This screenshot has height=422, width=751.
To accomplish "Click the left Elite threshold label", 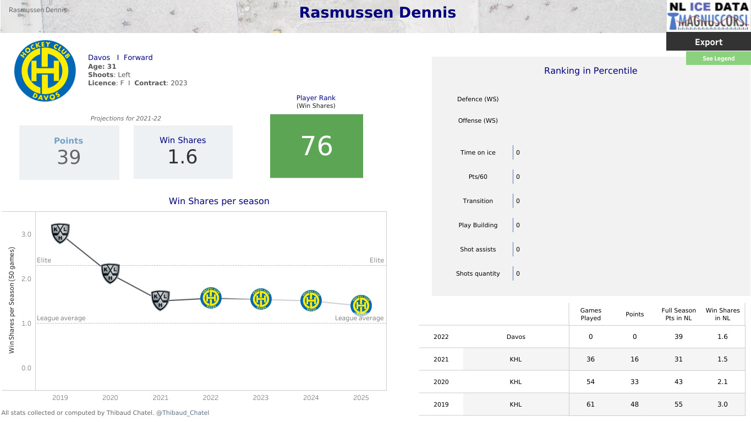I will coord(44,260).
